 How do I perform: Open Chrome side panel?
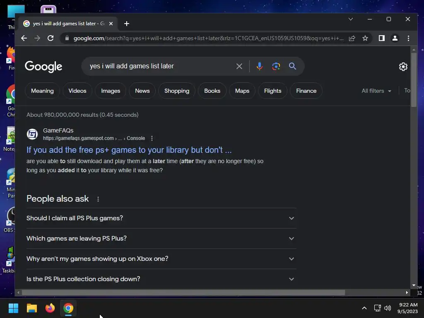(381, 38)
